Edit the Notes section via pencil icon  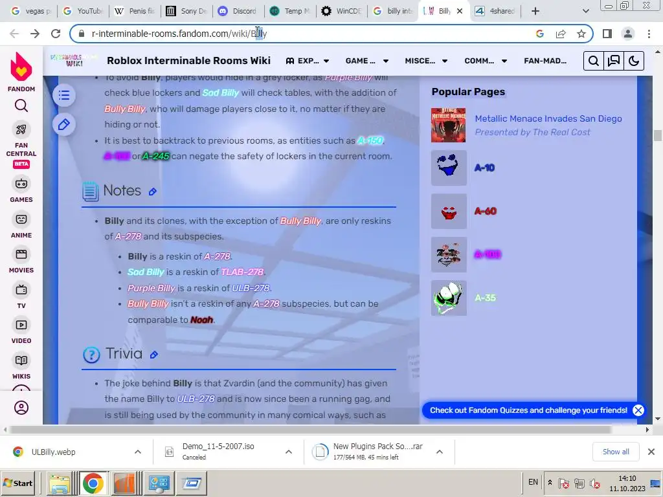pyautogui.click(x=153, y=192)
